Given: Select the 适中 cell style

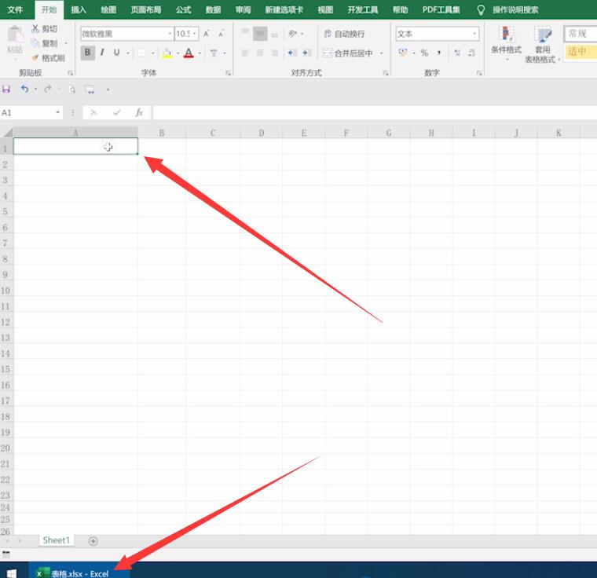Looking at the screenshot, I should pyautogui.click(x=581, y=51).
